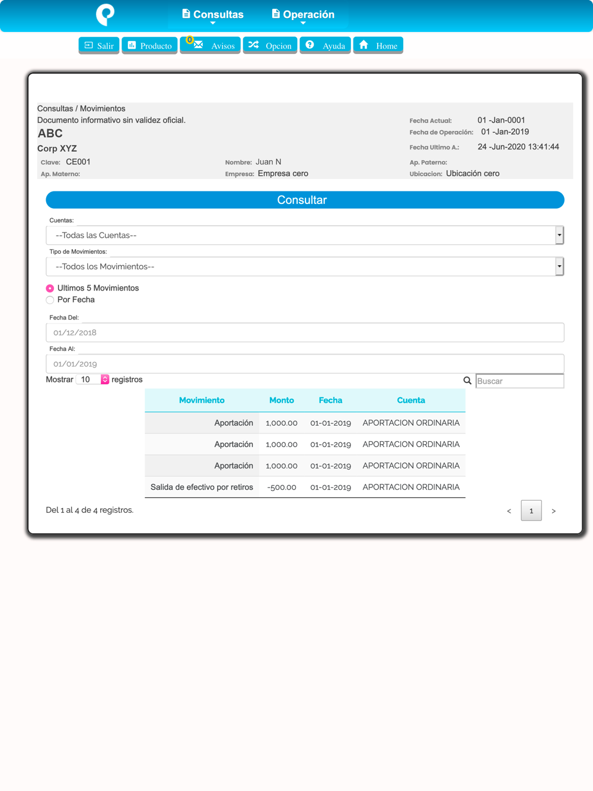Go to previous page arrow

509,511
